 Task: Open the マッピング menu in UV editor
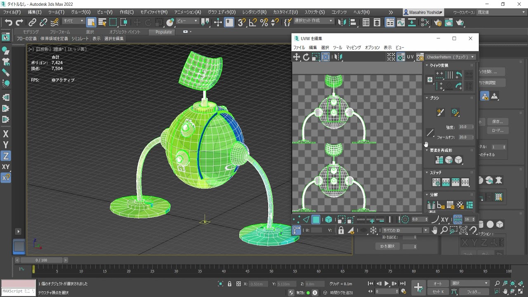coord(354,47)
